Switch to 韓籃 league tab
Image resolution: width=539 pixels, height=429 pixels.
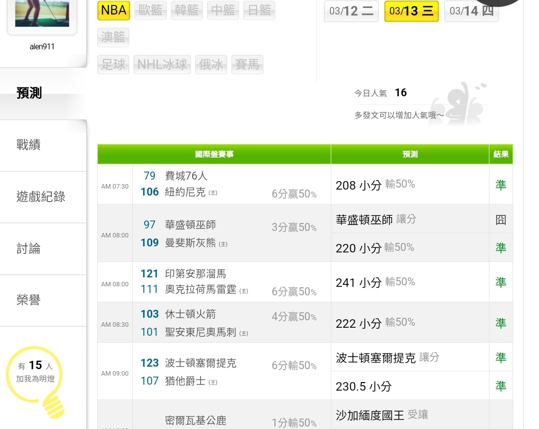pyautogui.click(x=187, y=10)
